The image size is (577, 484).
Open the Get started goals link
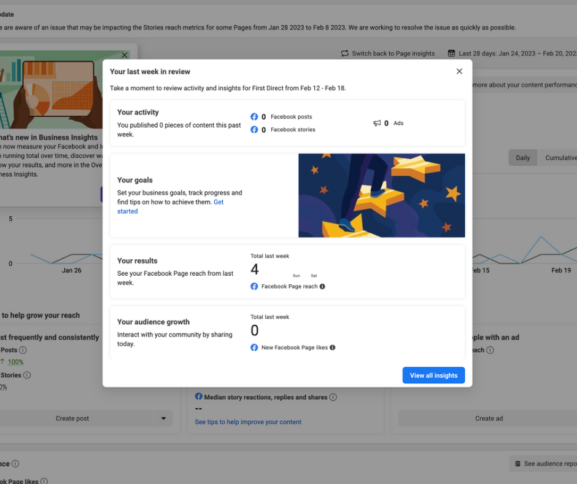pyautogui.click(x=128, y=211)
